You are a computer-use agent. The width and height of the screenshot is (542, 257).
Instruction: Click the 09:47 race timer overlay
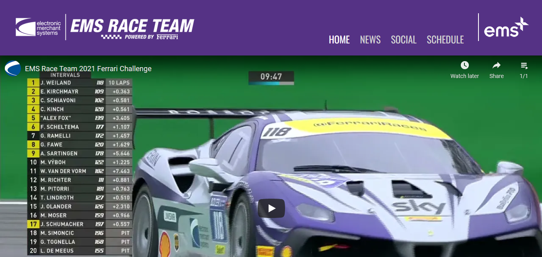point(271,78)
